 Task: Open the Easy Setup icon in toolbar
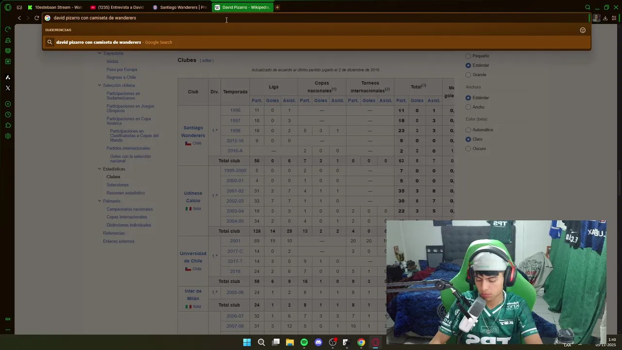614,18
